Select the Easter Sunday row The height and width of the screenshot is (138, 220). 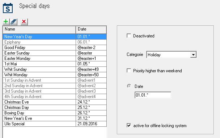pyautogui.click(x=55, y=53)
